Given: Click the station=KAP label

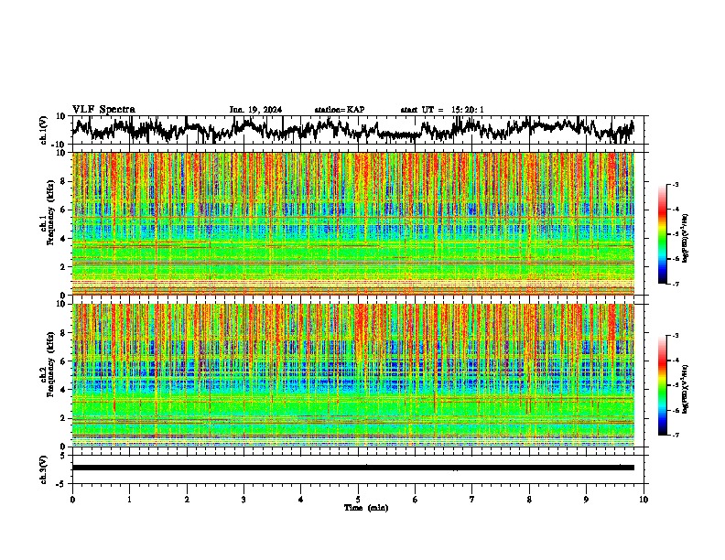Looking at the screenshot, I should (x=340, y=110).
